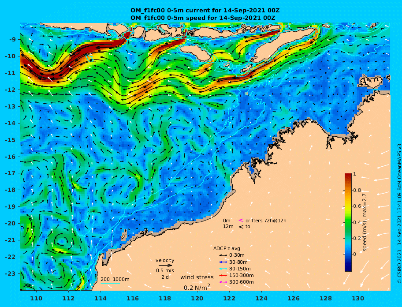
Task: Click the 'velocity' legend label
Action: tap(165, 260)
